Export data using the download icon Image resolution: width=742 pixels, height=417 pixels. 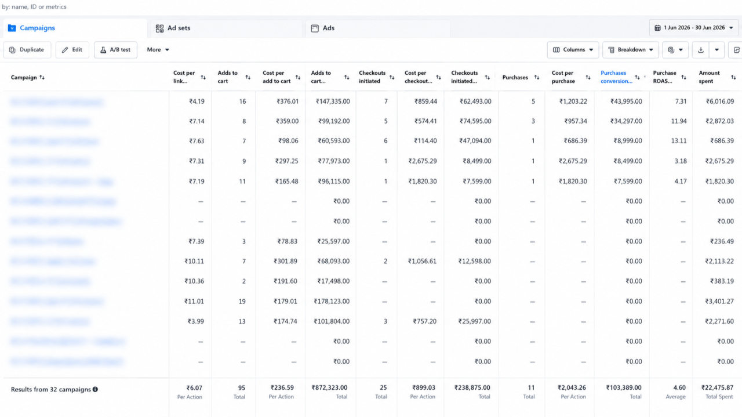point(700,50)
